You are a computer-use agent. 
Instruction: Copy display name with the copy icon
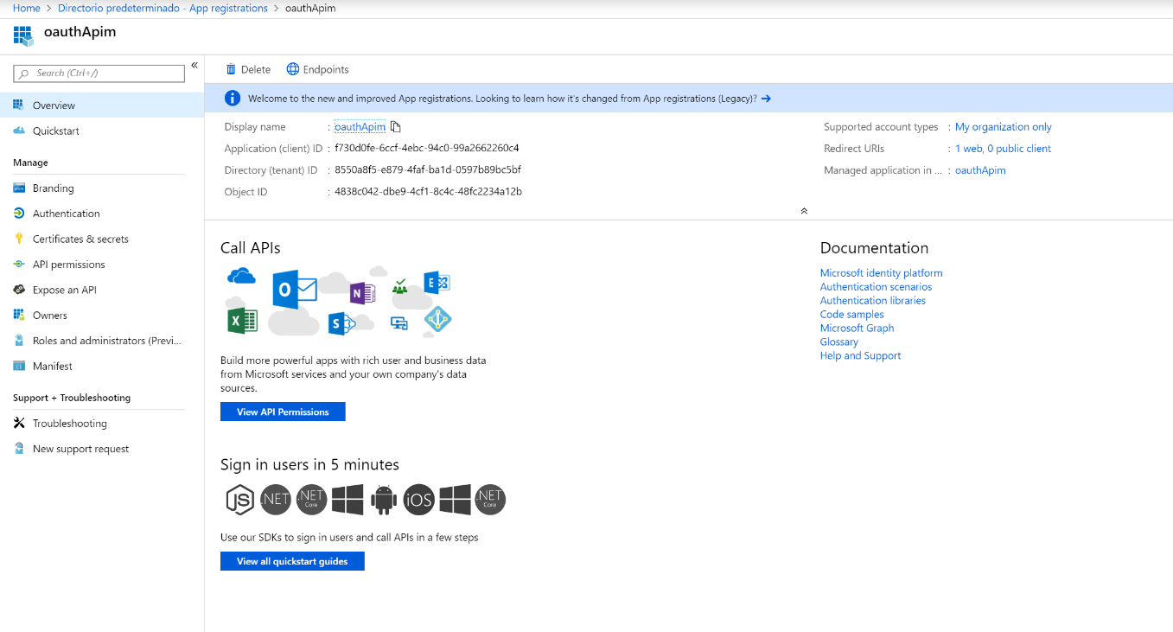396,127
